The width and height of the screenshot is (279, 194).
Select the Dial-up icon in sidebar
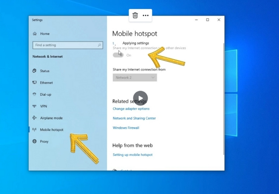point(35,94)
